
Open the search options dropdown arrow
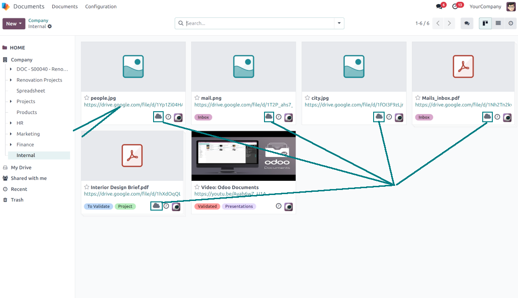[339, 23]
